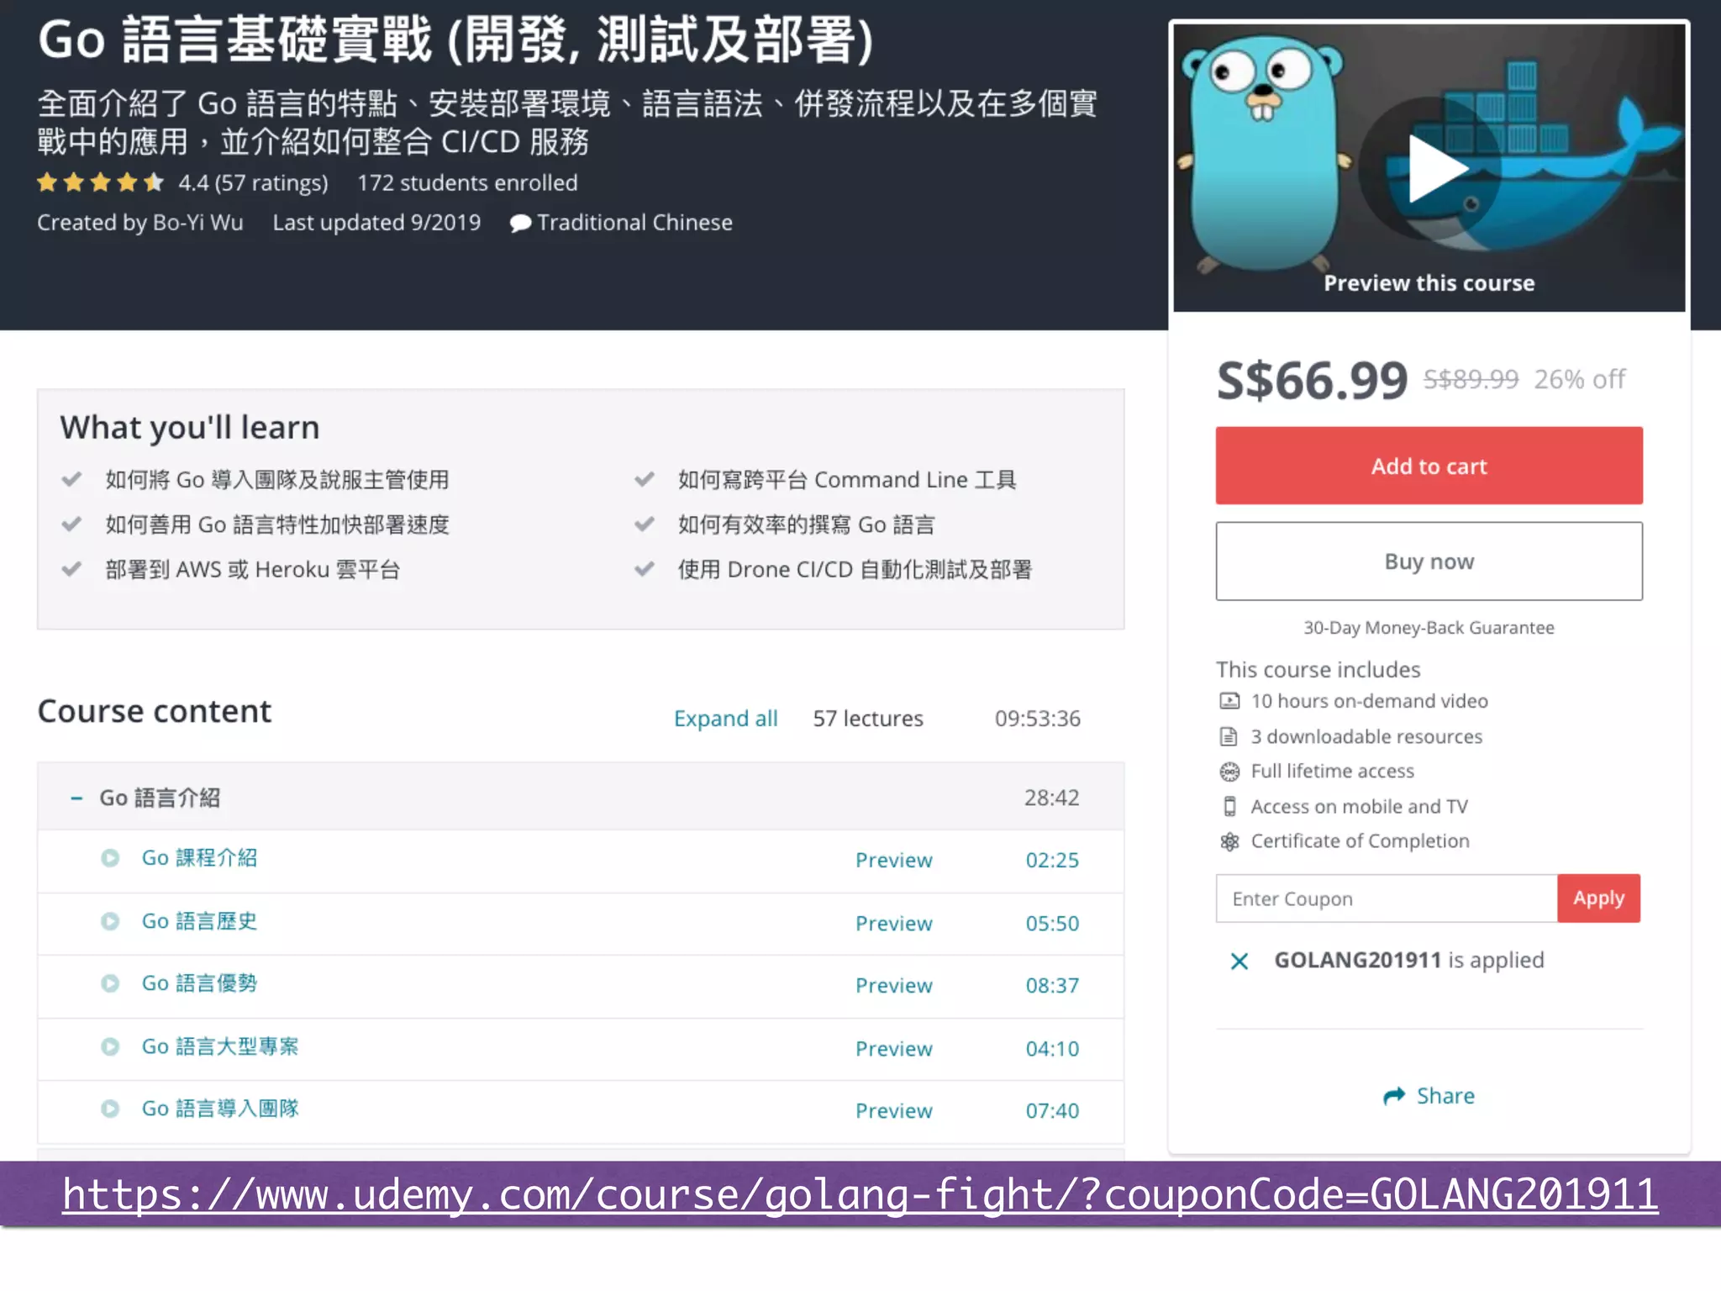Preview the Go 課程介紹 lecture
Image resolution: width=1721 pixels, height=1291 pixels.
pos(894,860)
